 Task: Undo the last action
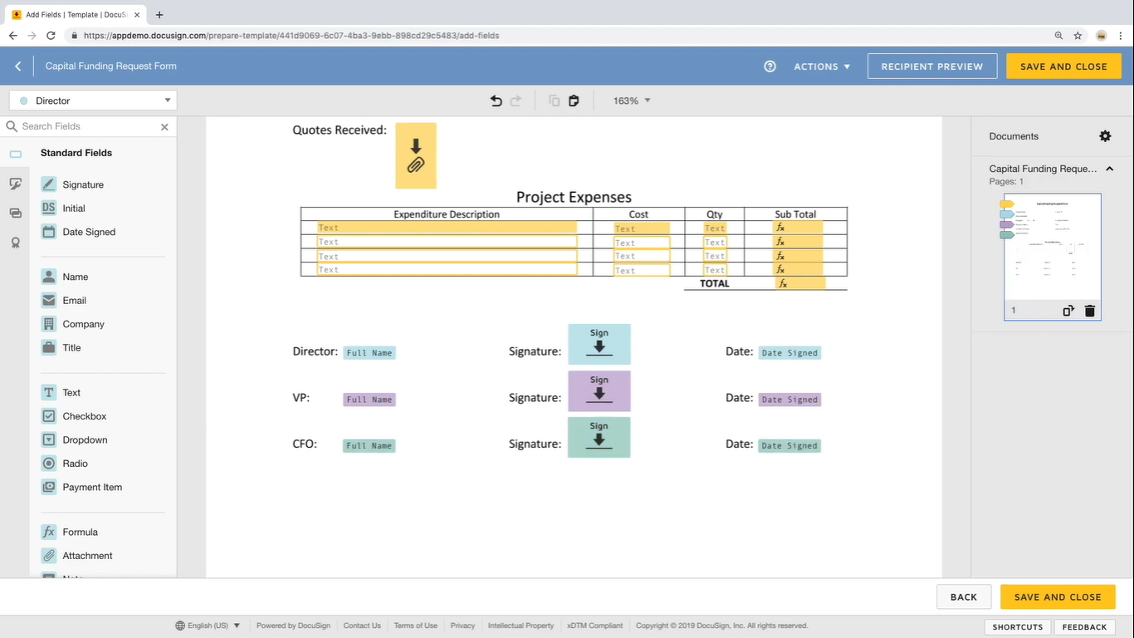pyautogui.click(x=496, y=101)
